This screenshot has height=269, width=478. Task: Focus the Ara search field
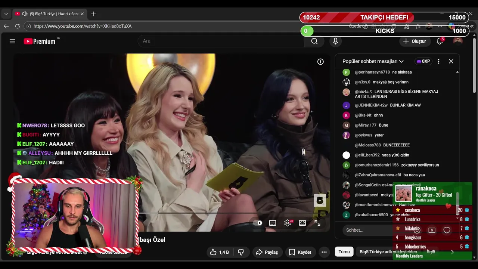221,41
